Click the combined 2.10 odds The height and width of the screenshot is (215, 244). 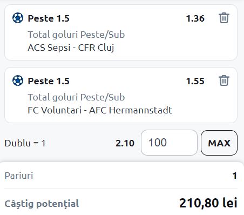click(x=125, y=143)
